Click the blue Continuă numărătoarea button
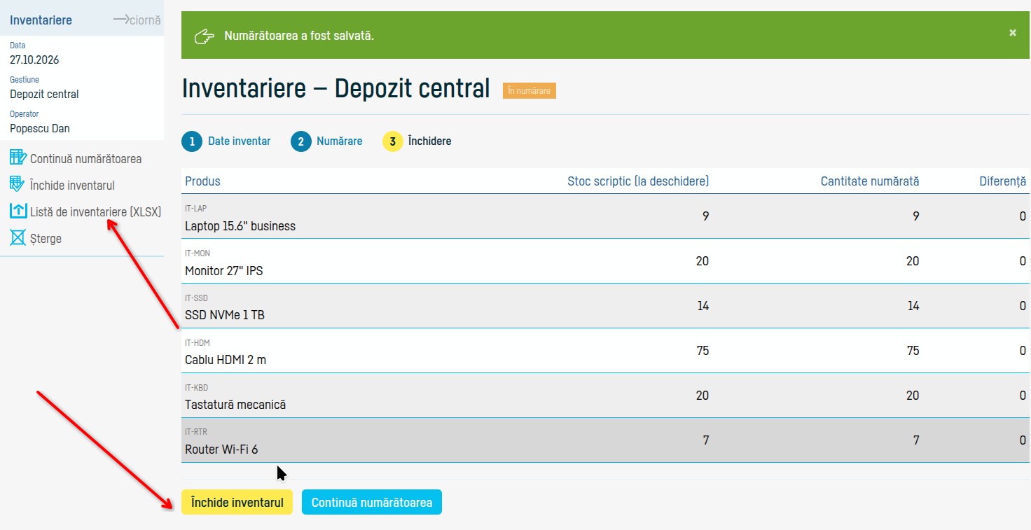Viewport: 1031px width, 530px height. click(x=372, y=502)
